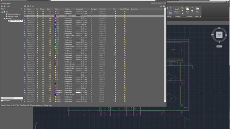Toggle On bulb for blue layer

click(37, 95)
